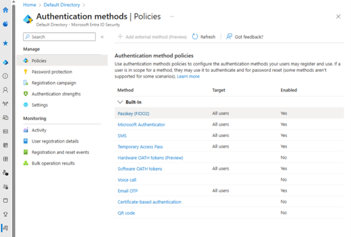Collapse the side menu with double chevron
The width and height of the screenshot is (351, 237).
(102, 37)
